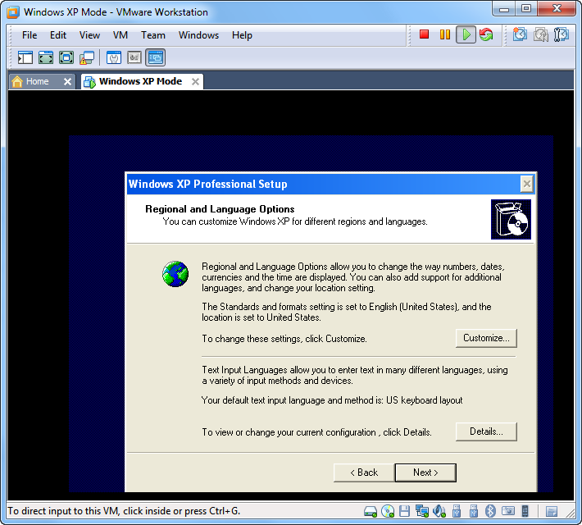Click 'Your default text input language' line
The height and width of the screenshot is (525, 582).
(x=332, y=400)
